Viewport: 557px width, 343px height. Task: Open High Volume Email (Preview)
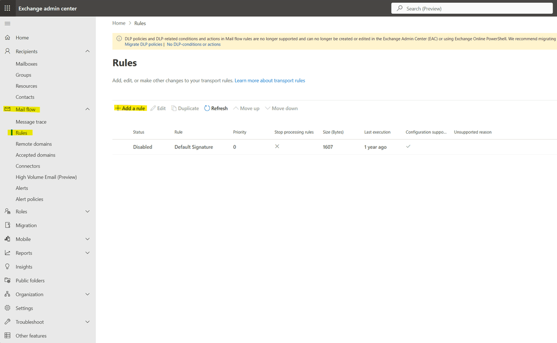coord(46,177)
